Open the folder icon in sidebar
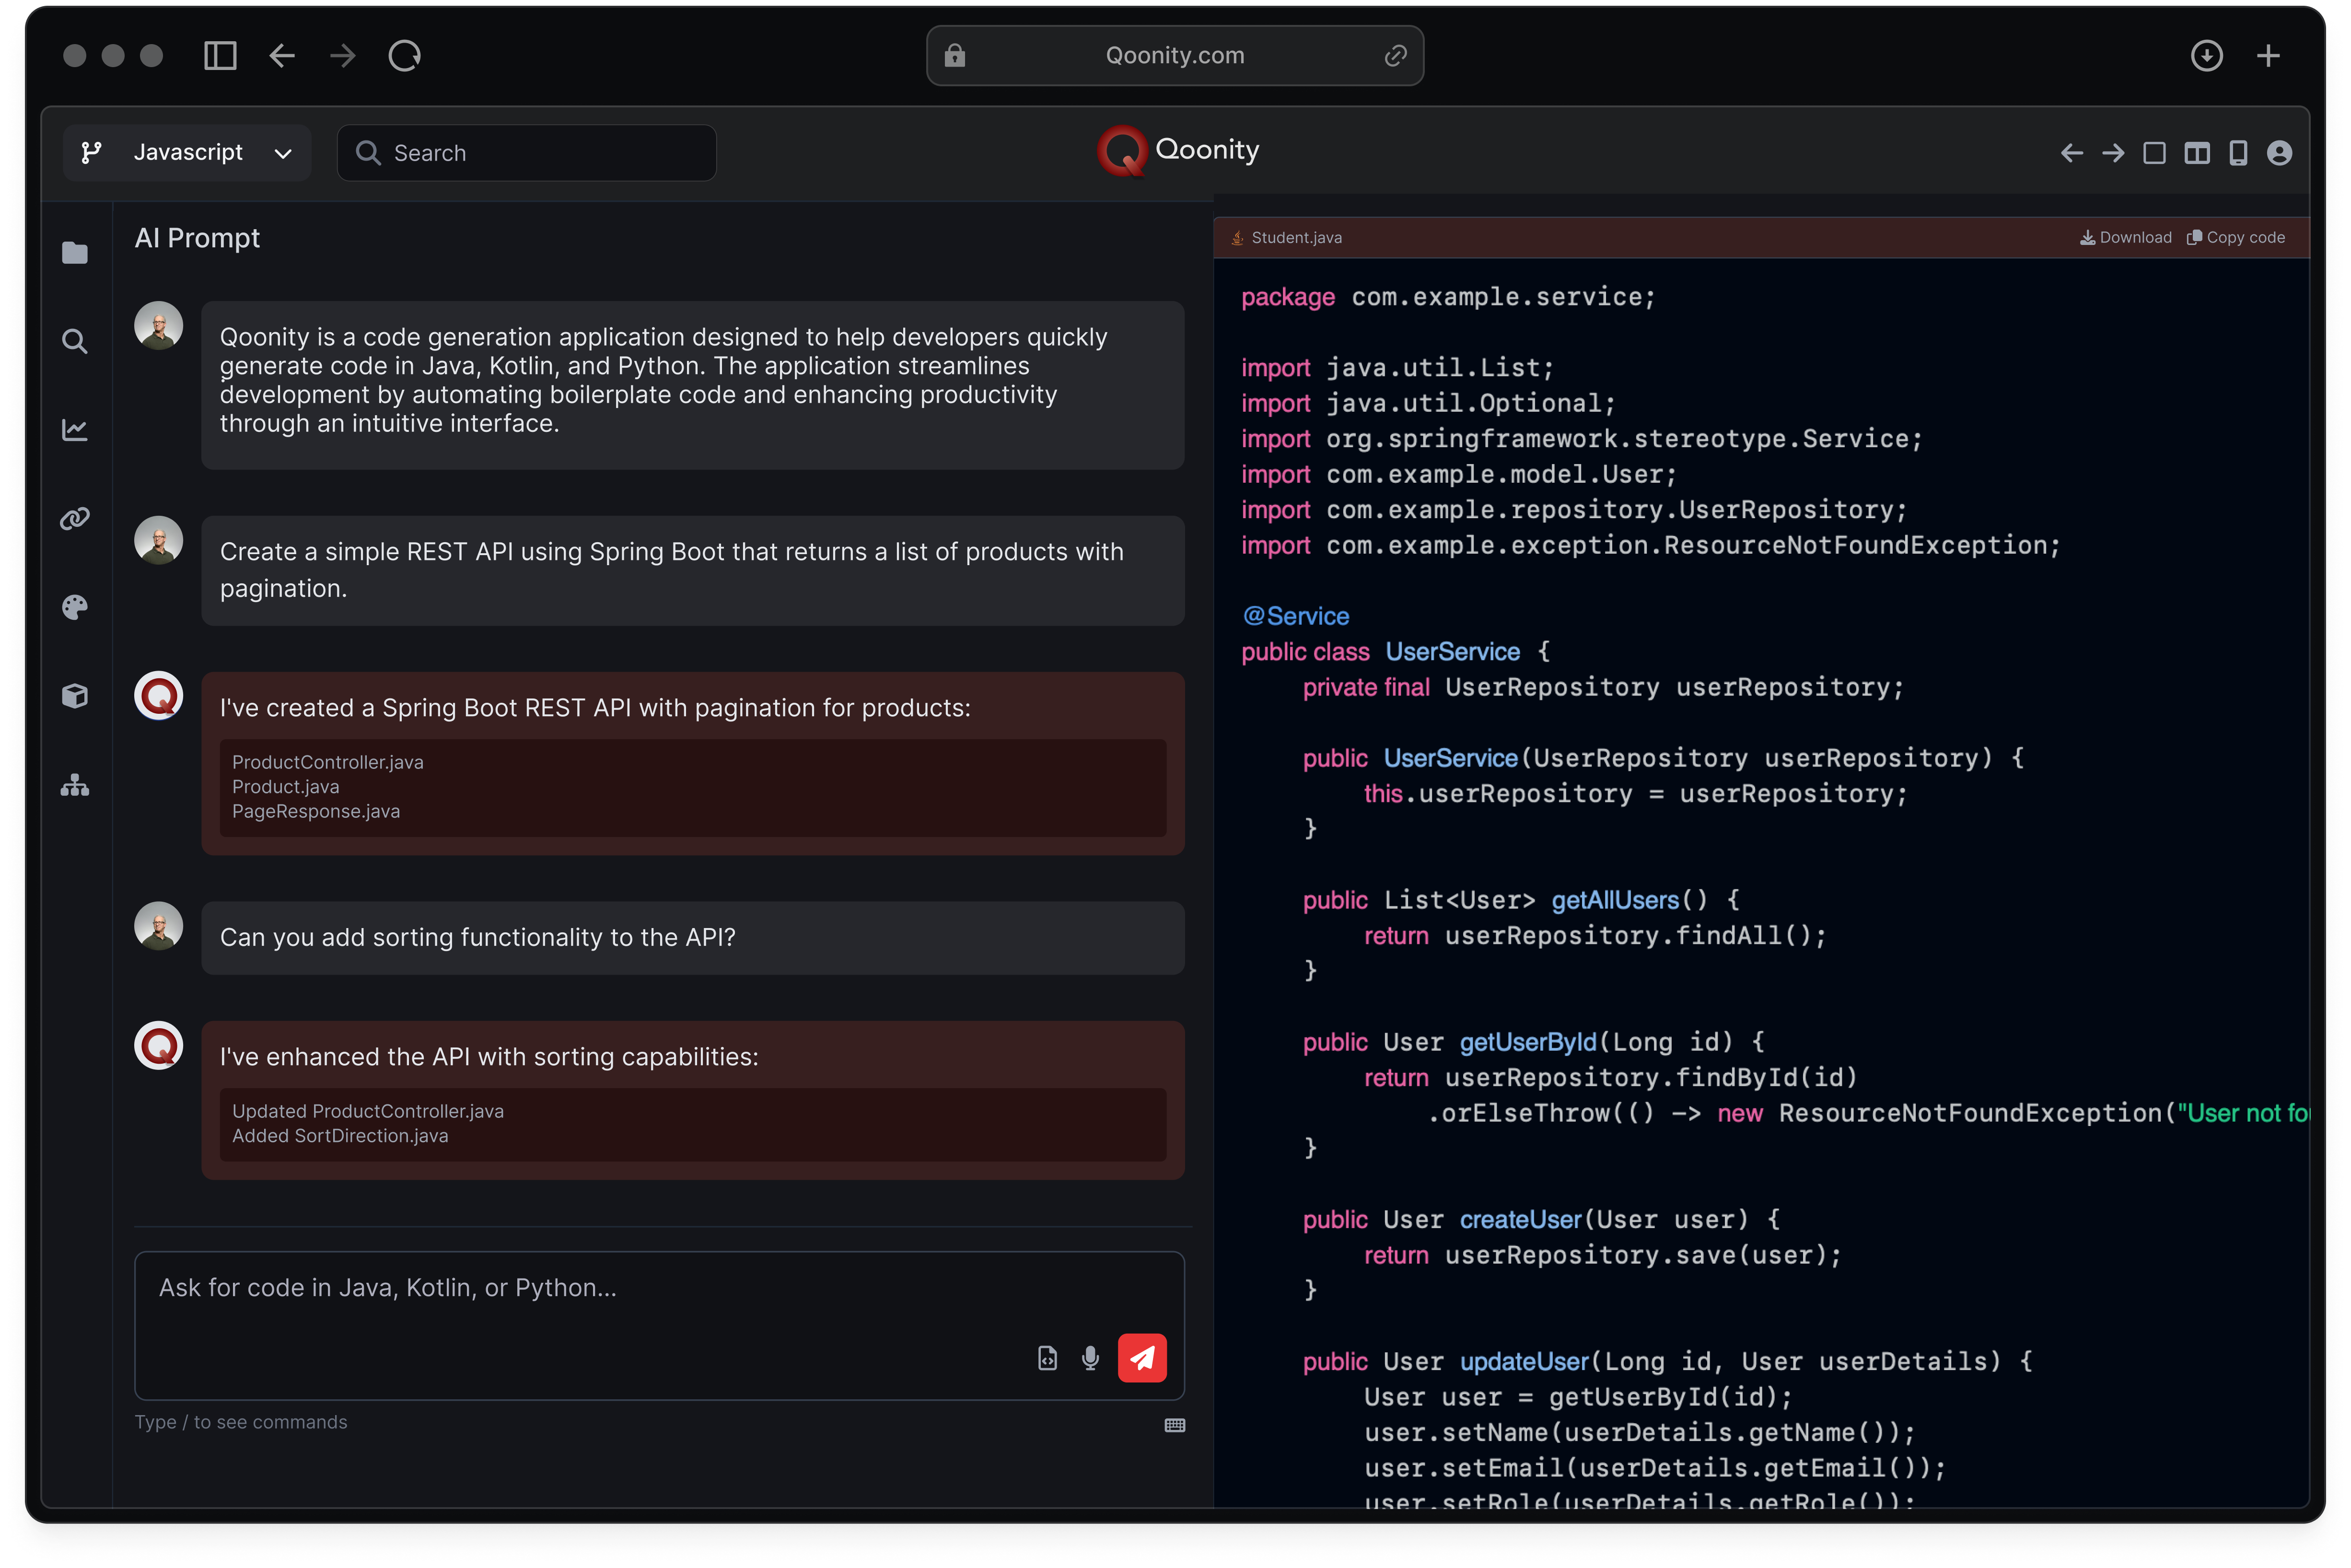Screen dimensions: 2351x1568 (75, 253)
